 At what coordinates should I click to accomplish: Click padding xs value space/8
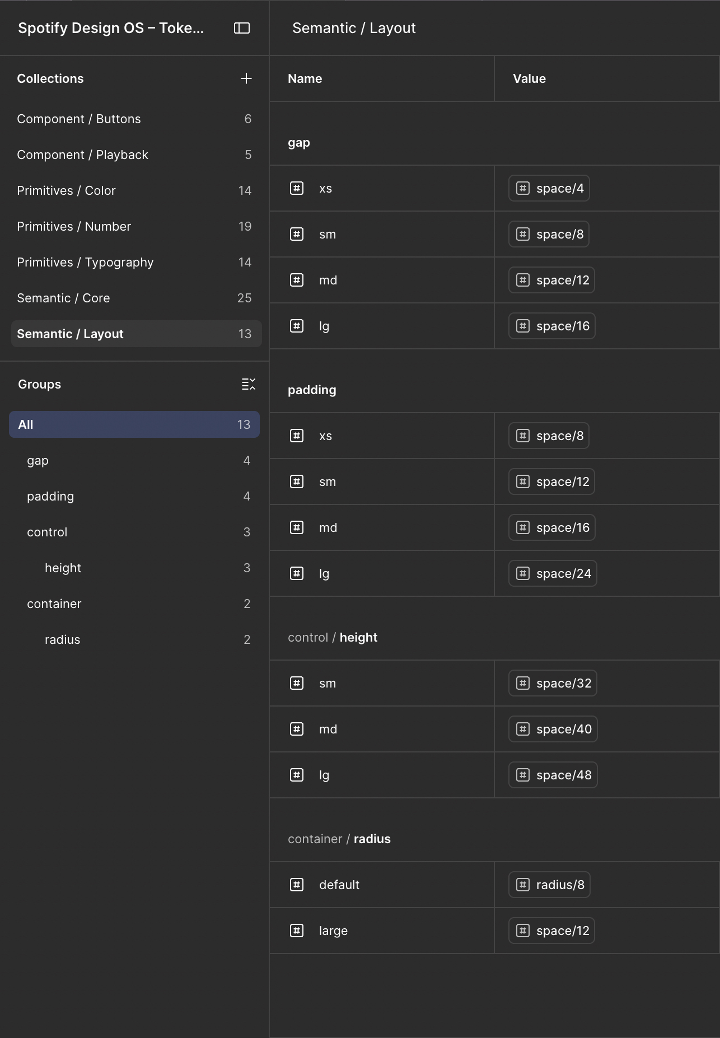coord(549,436)
